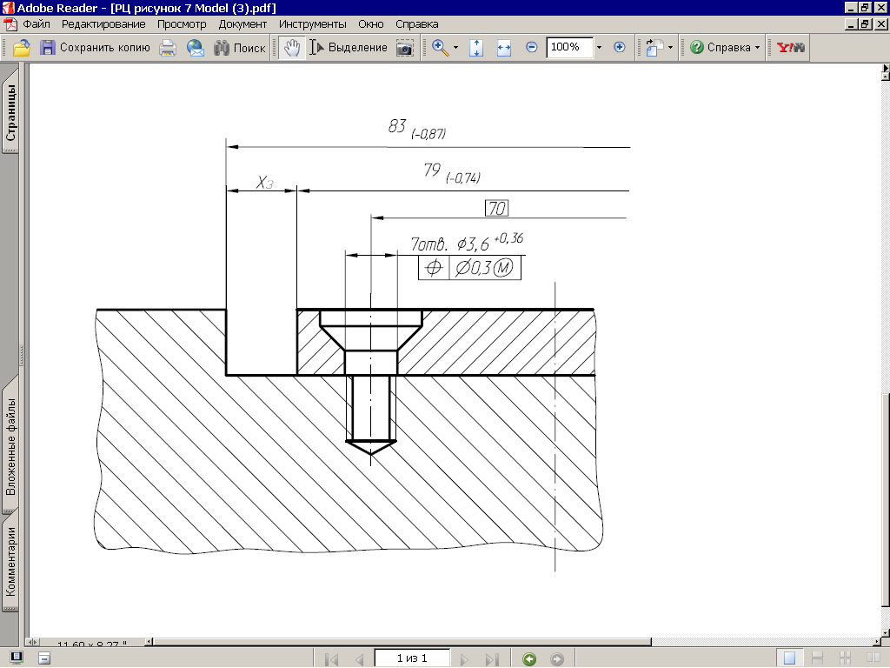Screen dimensions: 890x668
Task: Open the Справка menu in menu bar
Action: [x=416, y=24]
